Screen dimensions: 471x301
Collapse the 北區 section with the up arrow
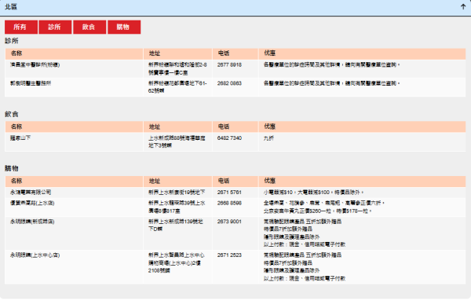(463, 7)
